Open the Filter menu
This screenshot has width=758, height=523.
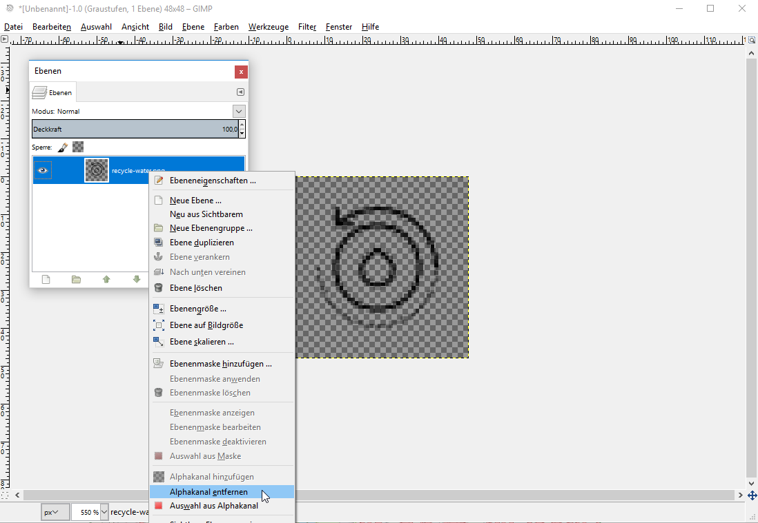[307, 27]
